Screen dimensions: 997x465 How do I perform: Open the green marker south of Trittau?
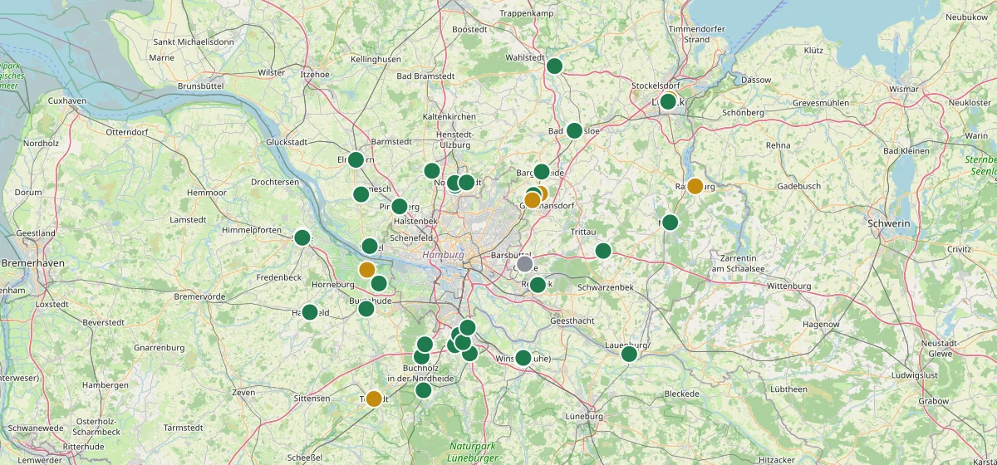coord(603,251)
